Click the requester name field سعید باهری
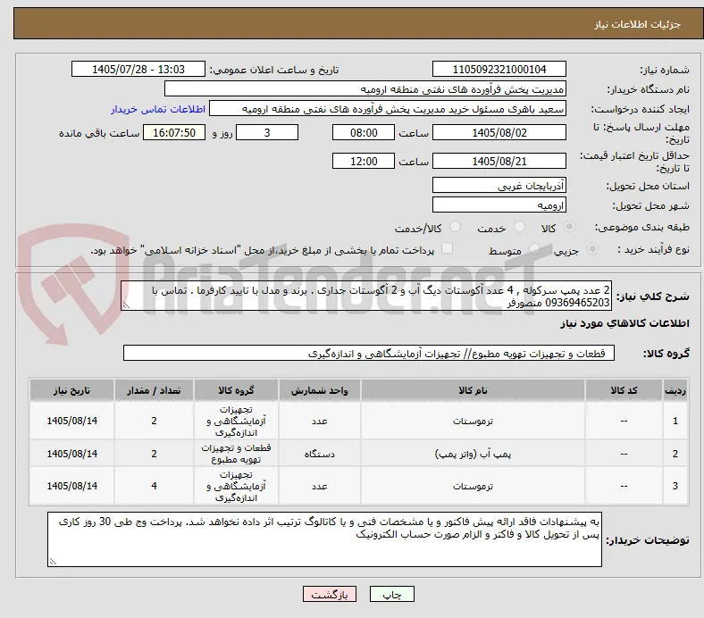This screenshot has height=618, width=704. coord(388,109)
